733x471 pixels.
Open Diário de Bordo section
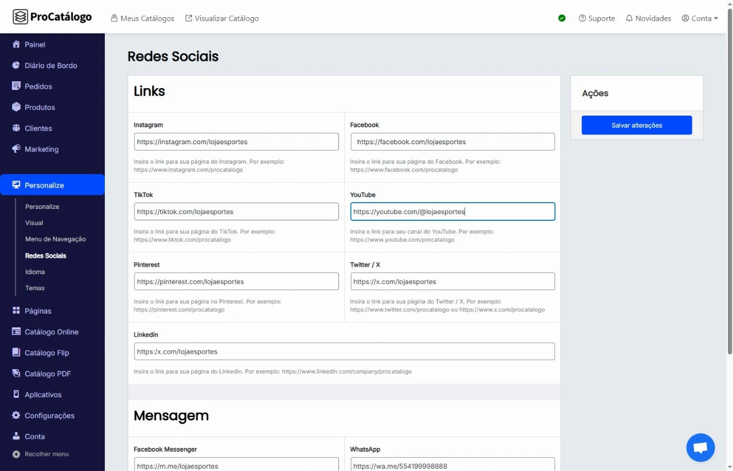[52, 65]
